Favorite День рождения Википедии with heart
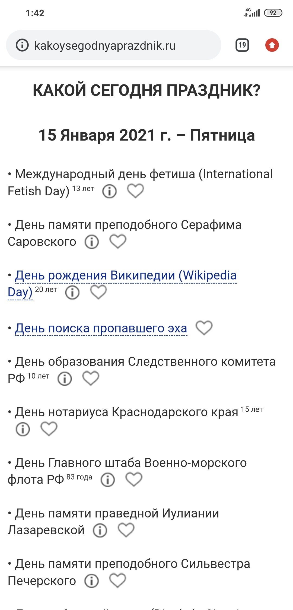The width and height of the screenshot is (293, 610). coord(98,292)
